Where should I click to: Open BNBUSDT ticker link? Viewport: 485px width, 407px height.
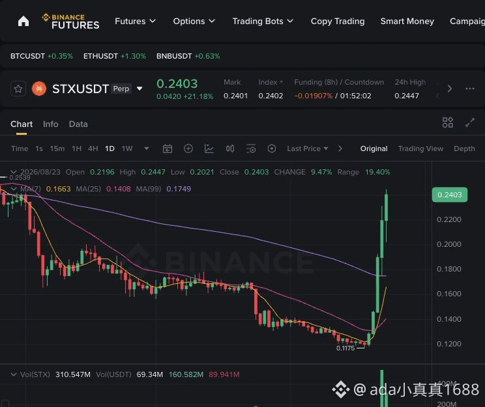188,56
